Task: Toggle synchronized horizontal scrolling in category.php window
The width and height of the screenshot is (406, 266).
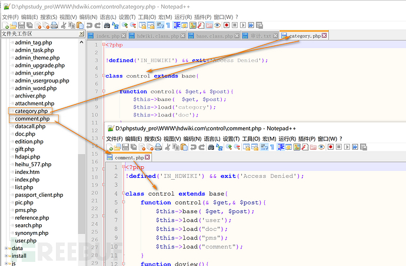Action: [151, 25]
